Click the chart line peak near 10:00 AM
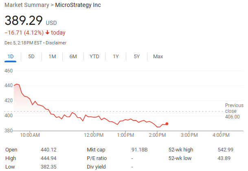This screenshot has height=171, width=248. tap(17, 84)
